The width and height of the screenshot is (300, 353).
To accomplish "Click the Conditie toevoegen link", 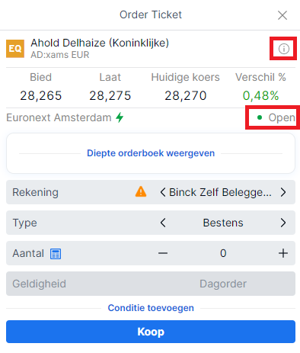I will pos(151,308).
